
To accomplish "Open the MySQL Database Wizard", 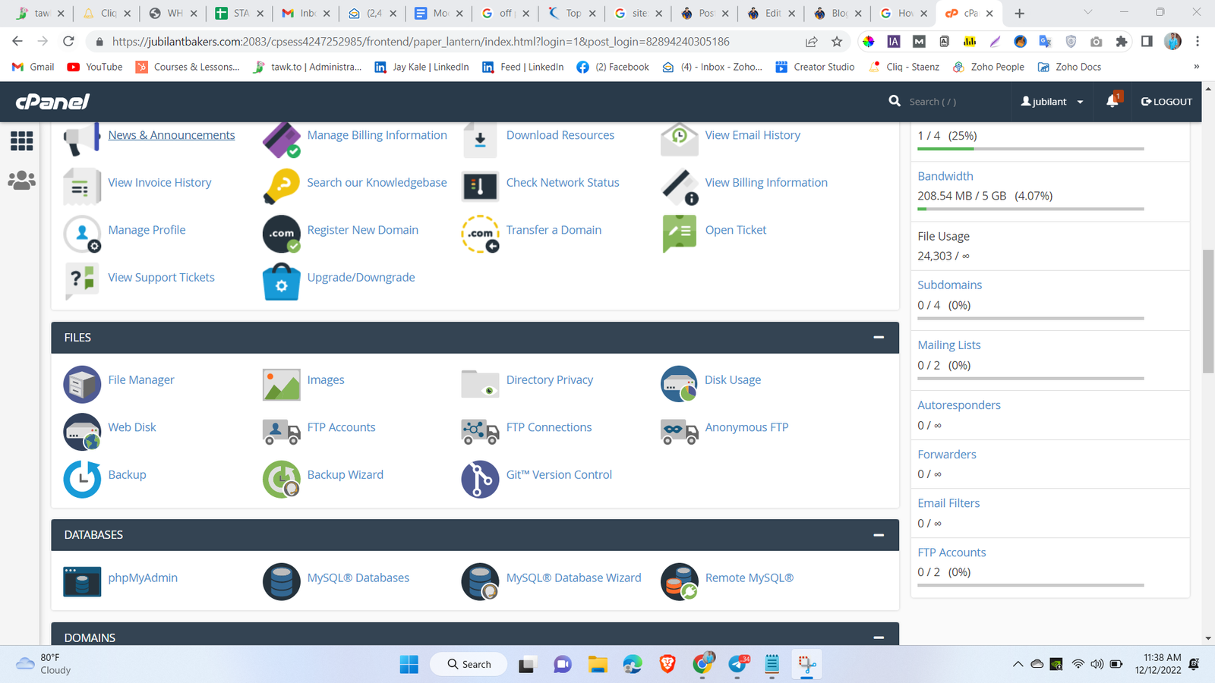I will [573, 578].
